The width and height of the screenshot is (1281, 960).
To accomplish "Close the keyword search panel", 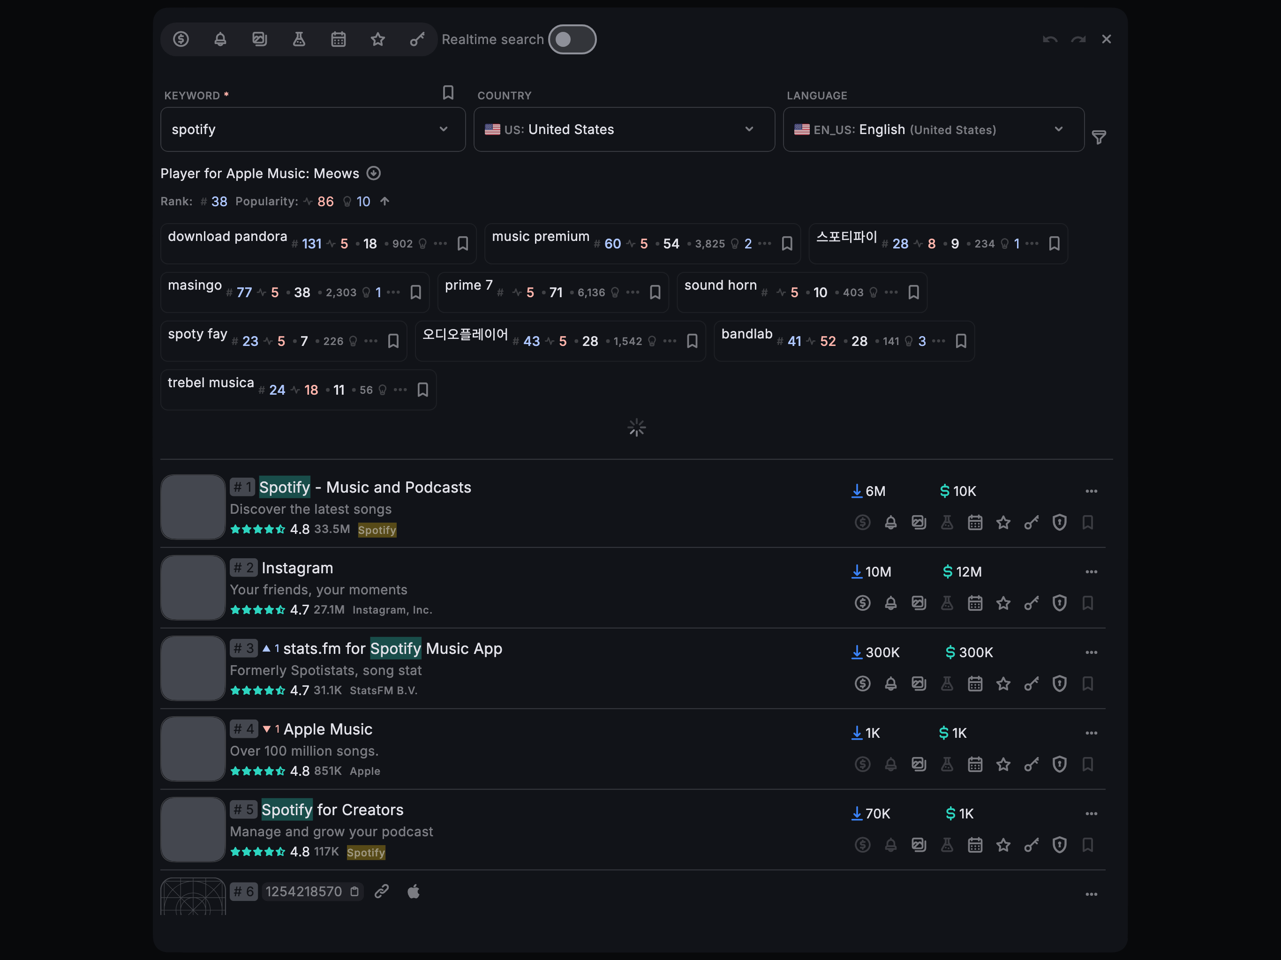I will [x=1106, y=39].
